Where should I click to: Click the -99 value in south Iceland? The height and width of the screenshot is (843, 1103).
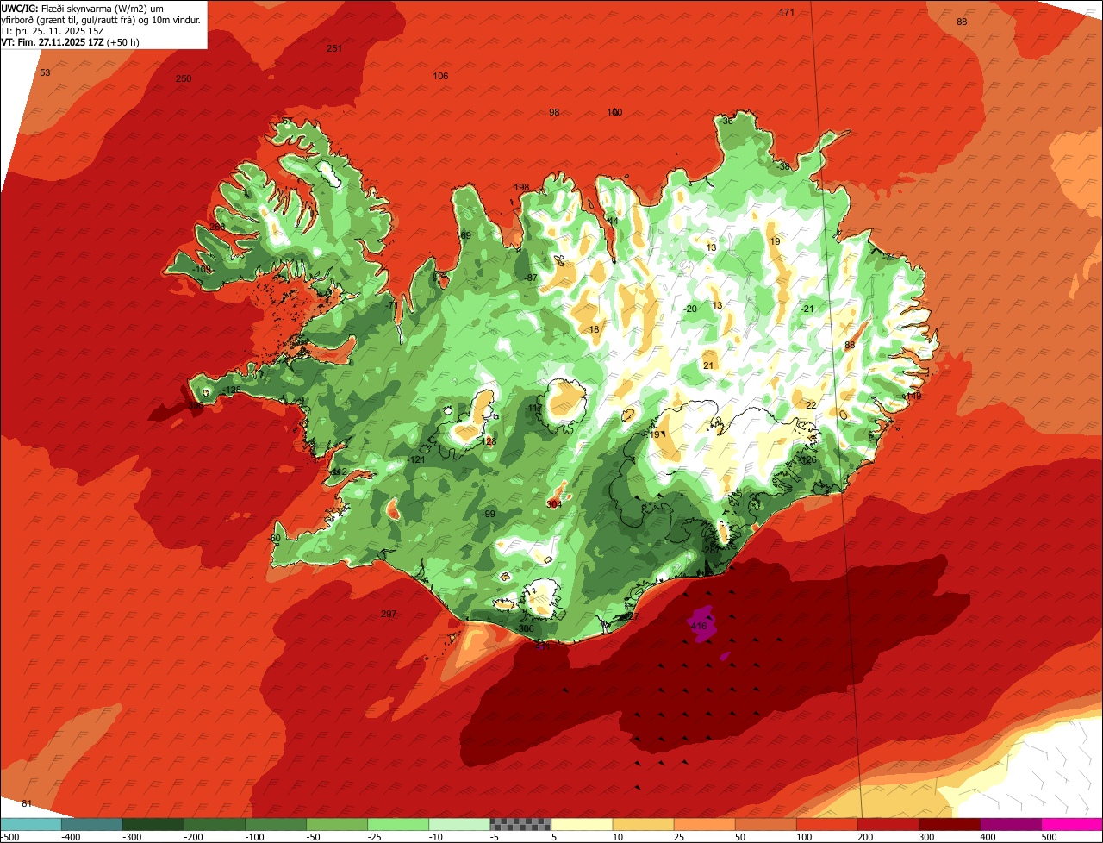pyautogui.click(x=488, y=514)
